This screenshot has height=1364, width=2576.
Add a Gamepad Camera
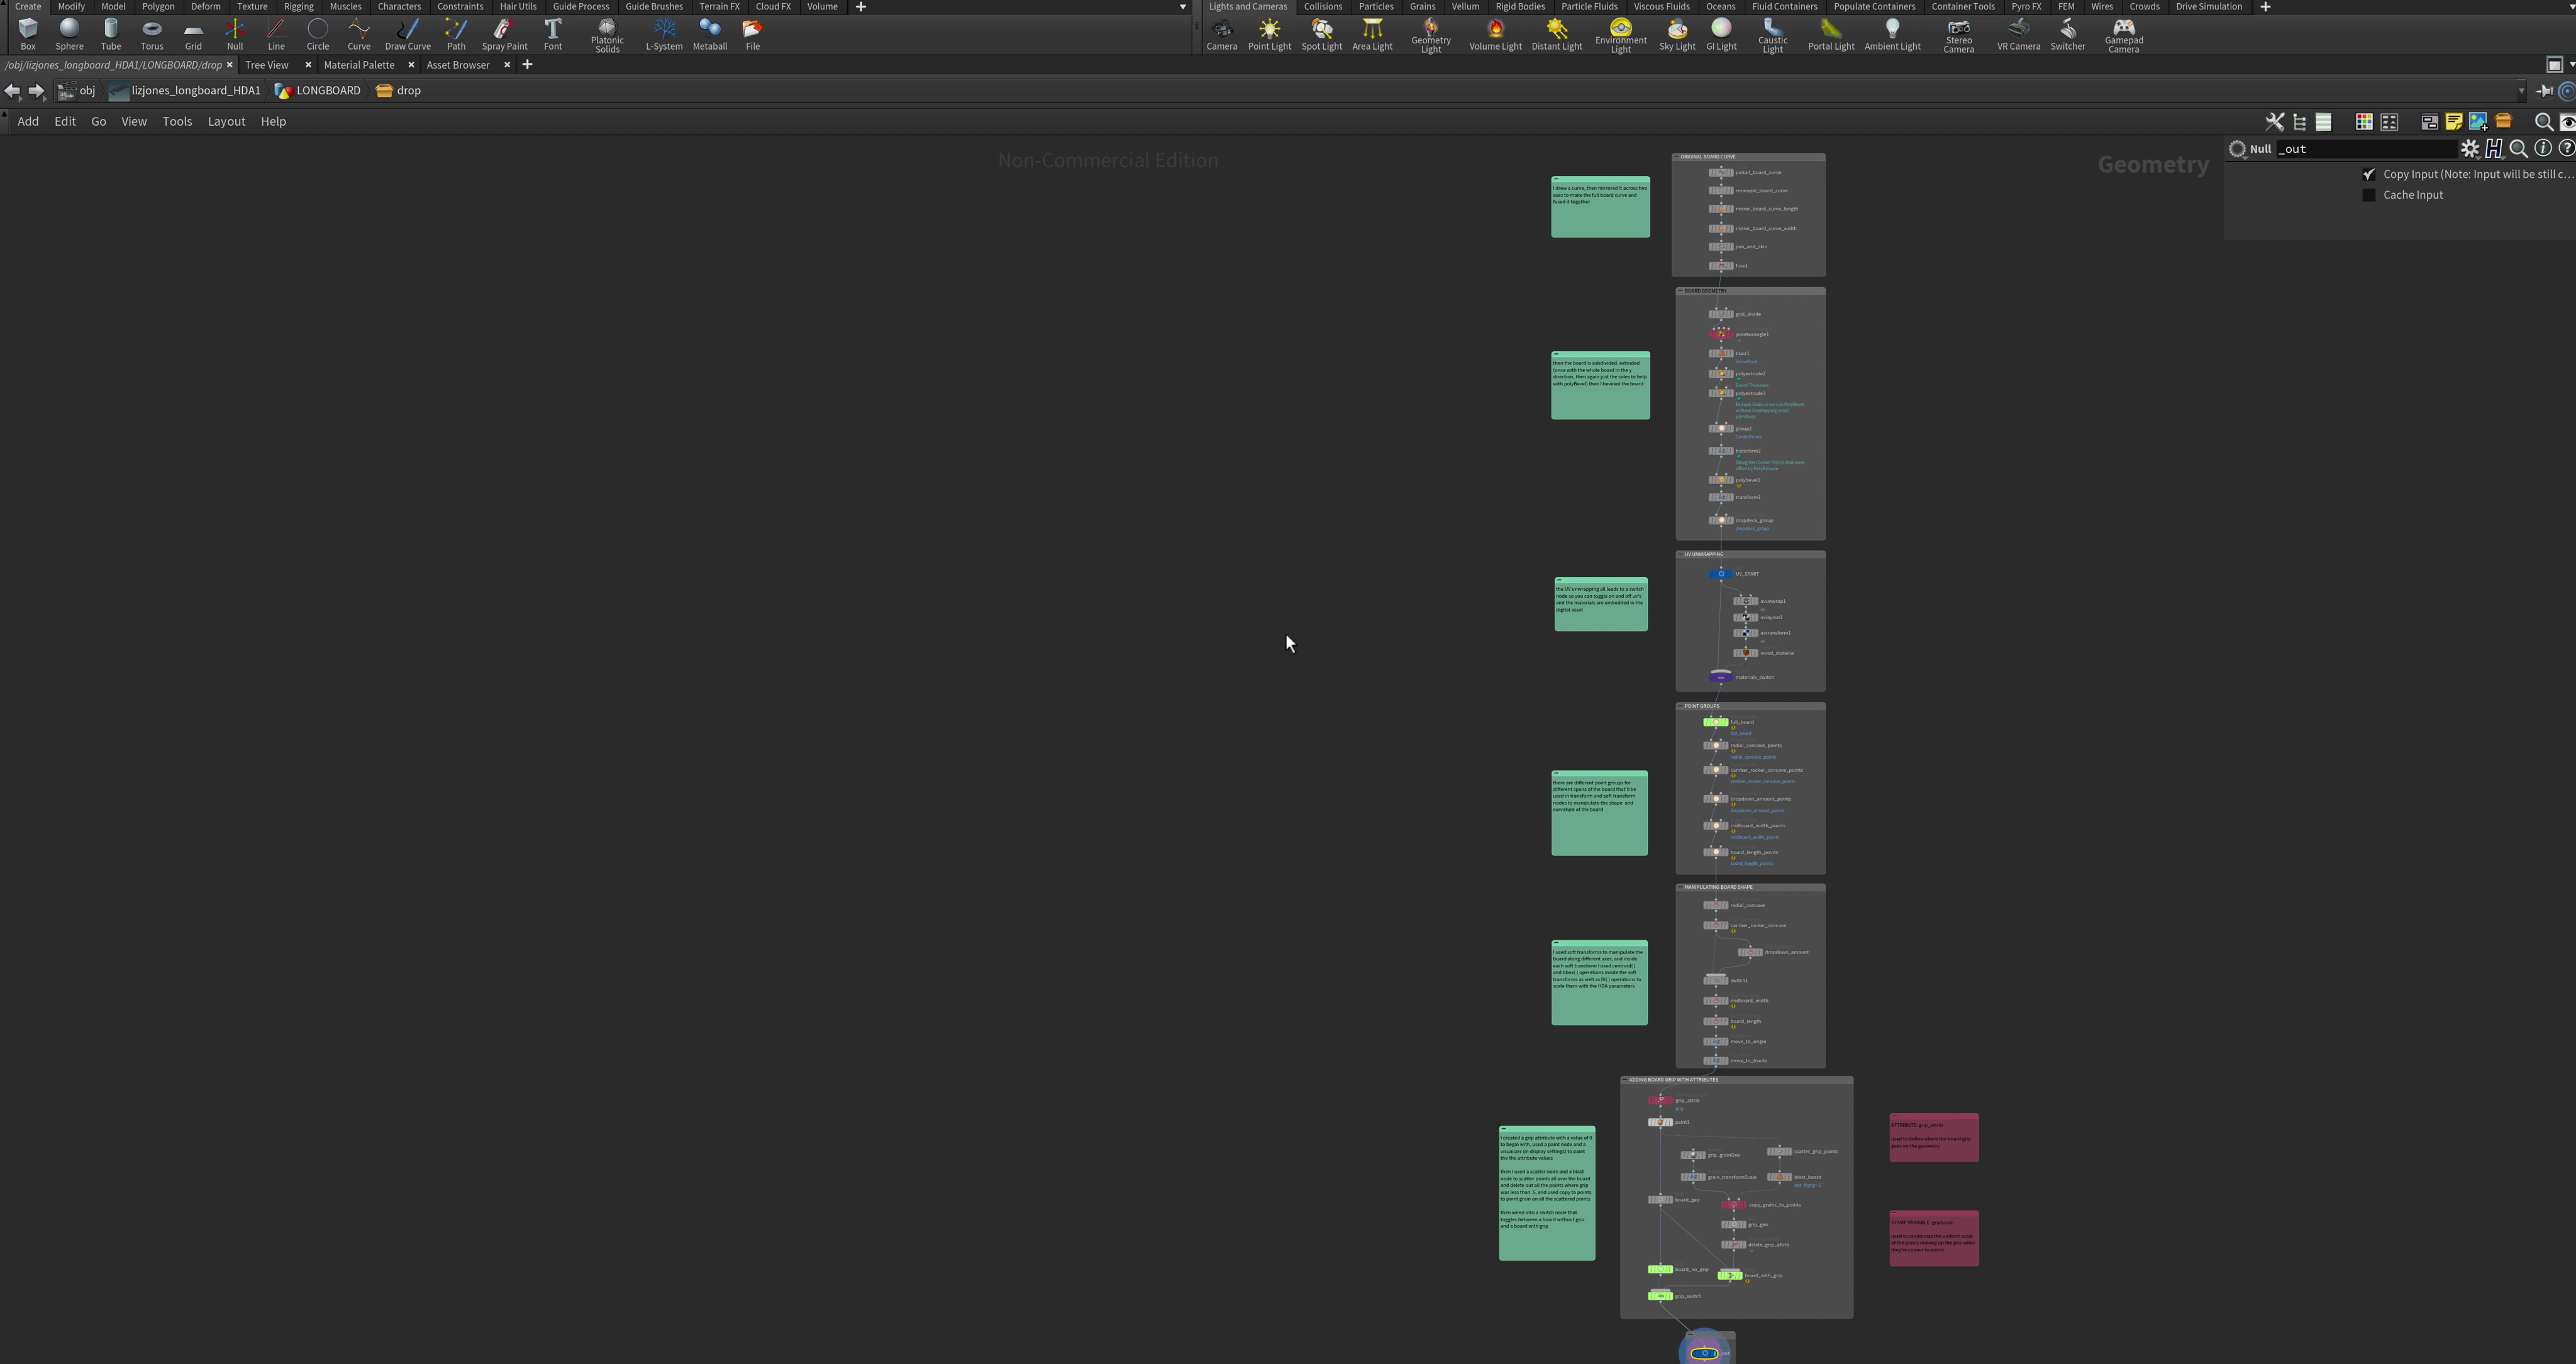[2123, 36]
